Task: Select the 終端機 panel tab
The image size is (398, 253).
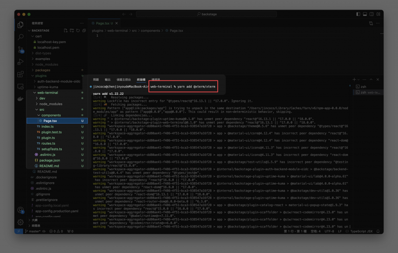Action: pos(141,80)
